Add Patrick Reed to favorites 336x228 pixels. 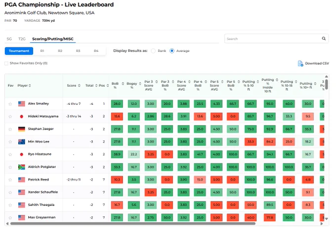click(x=10, y=180)
